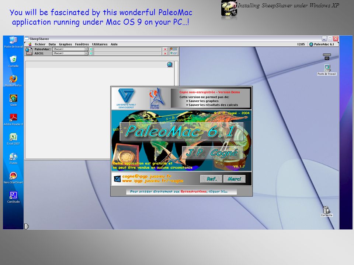The width and height of the screenshot is (354, 265).
Task: Click the SheepShaver title bar icon
Action: coord(27,39)
